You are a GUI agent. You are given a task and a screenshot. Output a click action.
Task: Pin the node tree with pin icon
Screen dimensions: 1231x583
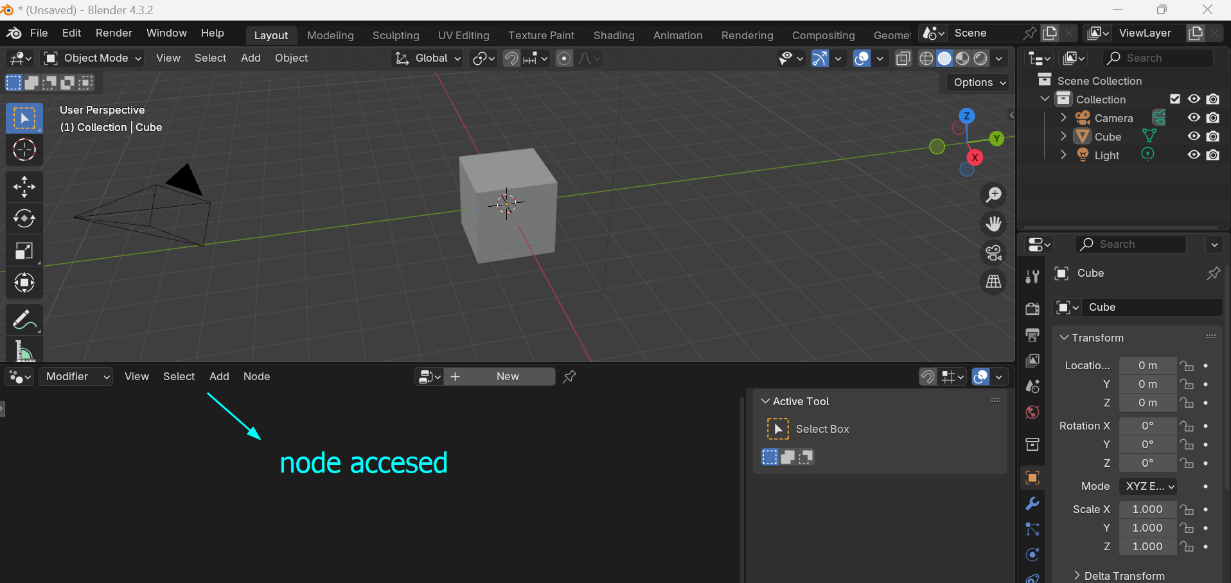[569, 377]
